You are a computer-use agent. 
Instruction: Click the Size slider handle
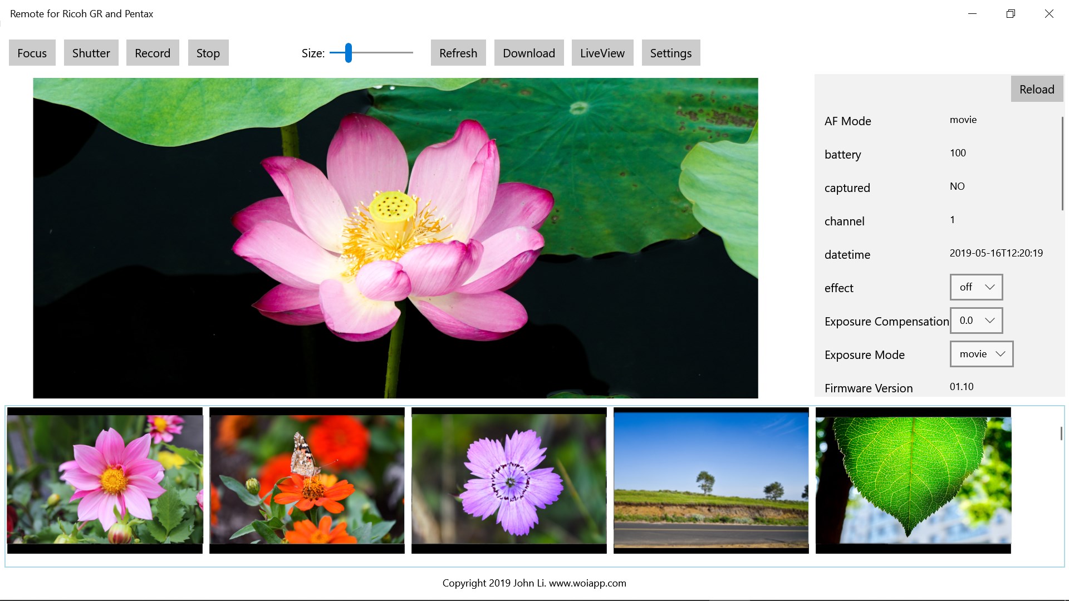tap(349, 53)
